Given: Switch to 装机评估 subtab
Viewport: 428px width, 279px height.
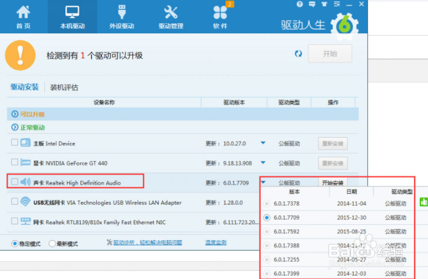Looking at the screenshot, I should tap(64, 87).
